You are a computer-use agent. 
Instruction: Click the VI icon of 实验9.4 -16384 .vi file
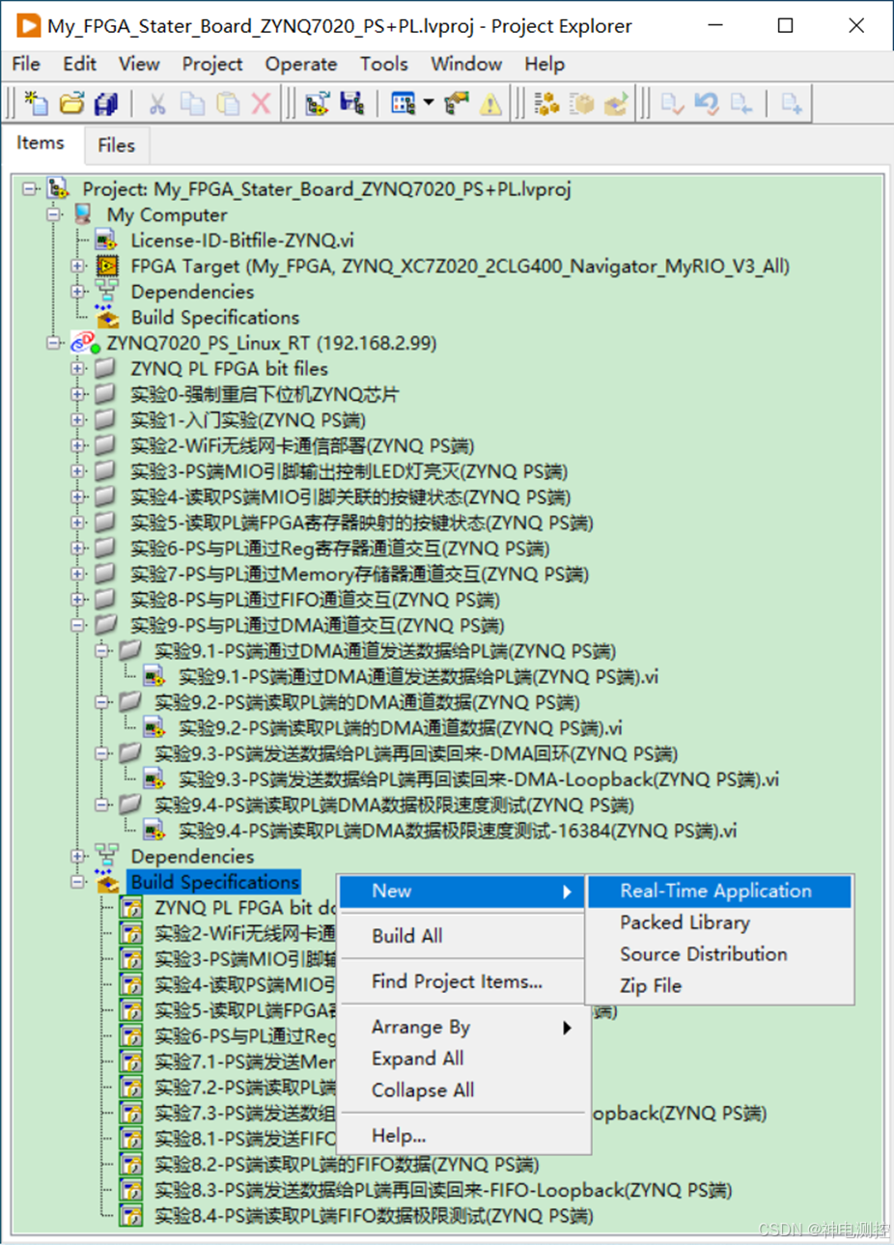[x=154, y=830]
